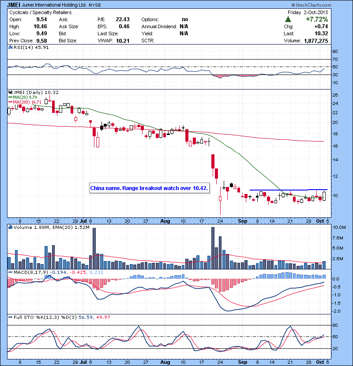
Task: Click the Friday 2-Oct-2015 date
Action: [308, 12]
